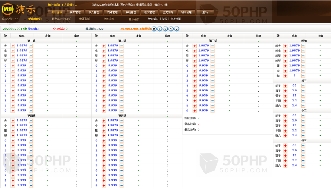
Task: Click minus icon for 雙 in 第一球
Action: coord(31,61)
